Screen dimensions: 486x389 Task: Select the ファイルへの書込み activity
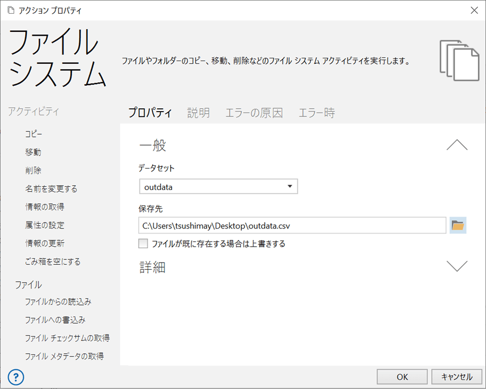click(55, 320)
